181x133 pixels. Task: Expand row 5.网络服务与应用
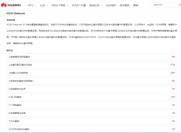[x=92, y=89]
